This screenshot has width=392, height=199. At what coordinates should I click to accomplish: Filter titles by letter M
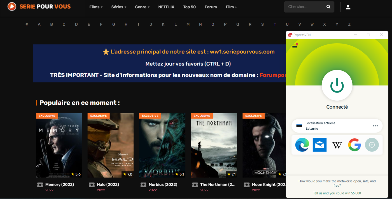188,24
